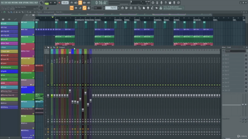Viewport: 248px width, 139px height.
Task: Select the Tambourine pattern in picker
Action: coord(9,67)
